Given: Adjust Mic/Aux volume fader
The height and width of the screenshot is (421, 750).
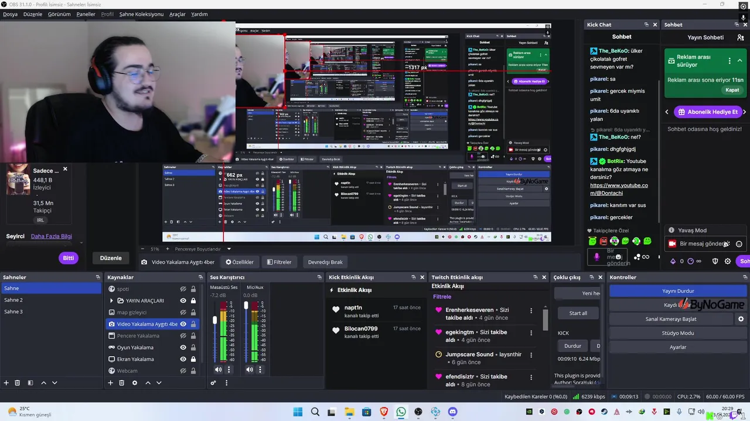Looking at the screenshot, I should pos(246,304).
